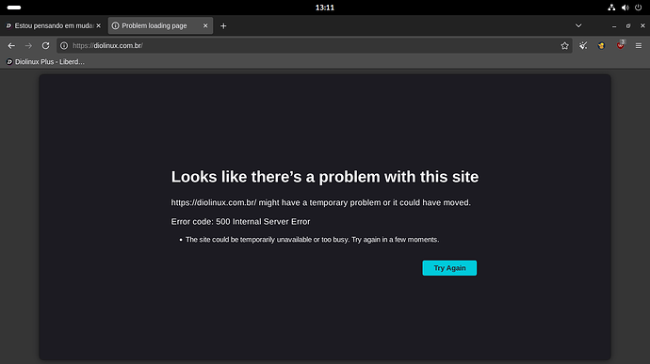Open GNOME Activities overview pill
The image size is (650, 364).
pos(14,8)
